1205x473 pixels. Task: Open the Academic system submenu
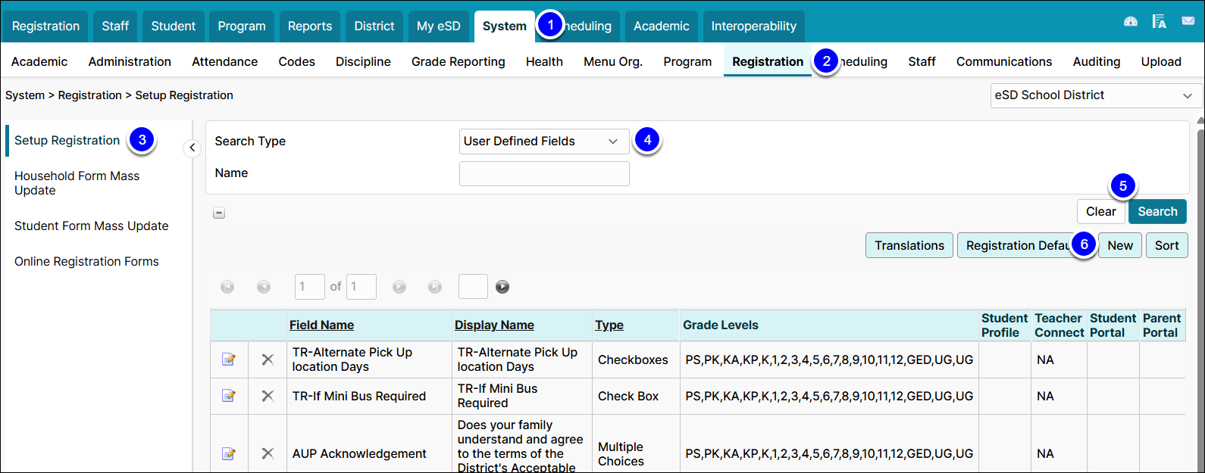(x=39, y=62)
